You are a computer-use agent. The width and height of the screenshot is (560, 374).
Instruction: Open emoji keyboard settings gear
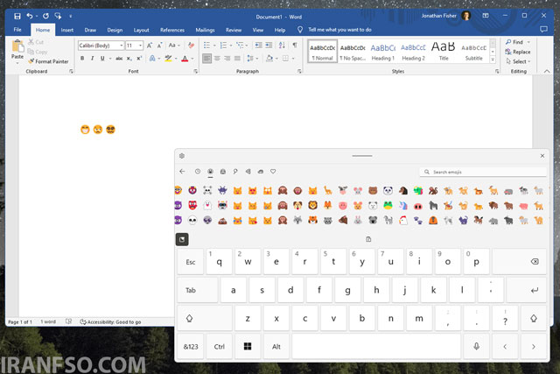[x=182, y=156]
